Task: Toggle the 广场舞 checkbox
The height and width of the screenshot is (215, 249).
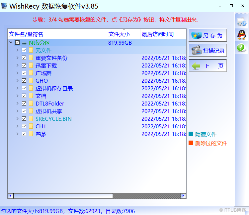Action: (24, 73)
